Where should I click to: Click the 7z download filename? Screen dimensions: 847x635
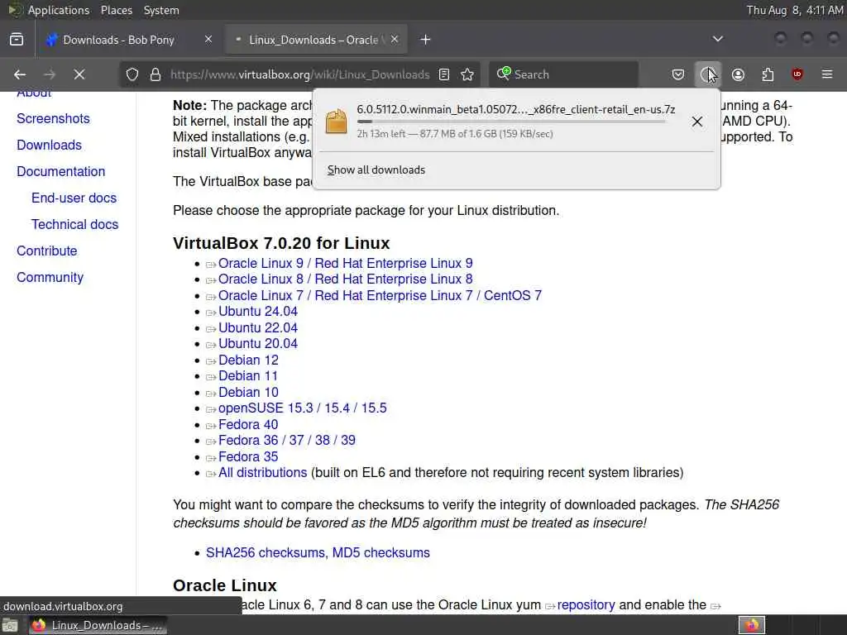(x=515, y=110)
